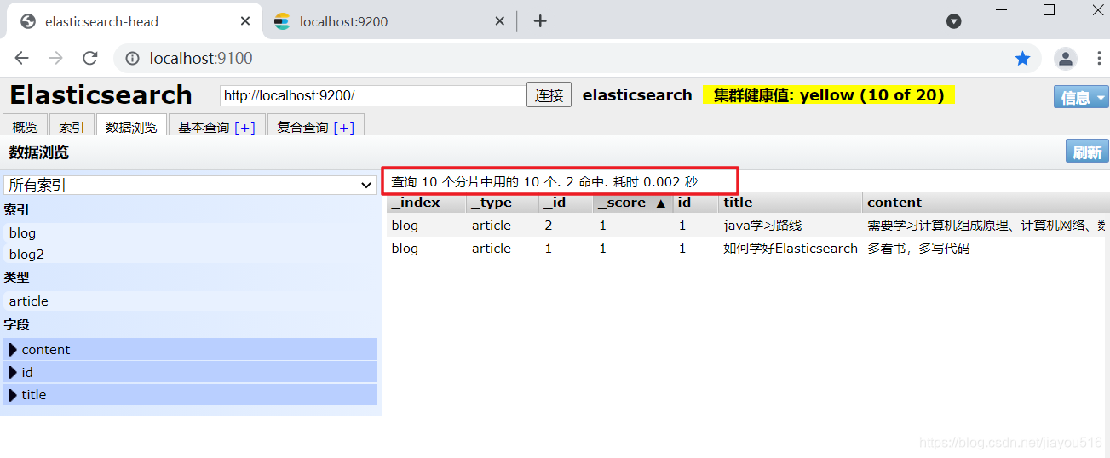Sort by the _id column header
The height and width of the screenshot is (458, 1110).
click(x=566, y=203)
